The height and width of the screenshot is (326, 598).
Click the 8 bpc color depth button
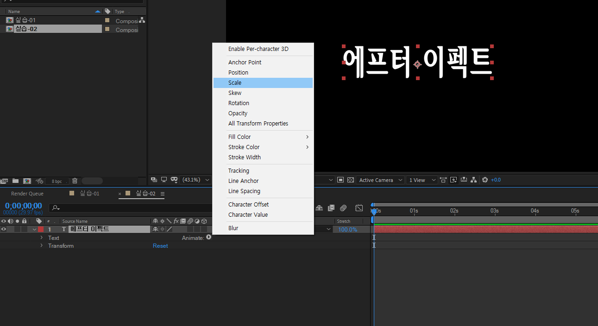click(57, 181)
